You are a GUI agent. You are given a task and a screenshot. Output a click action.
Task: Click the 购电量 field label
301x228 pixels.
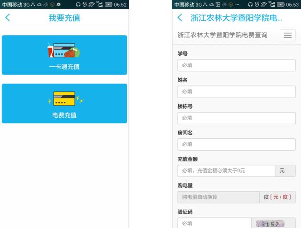185,185
